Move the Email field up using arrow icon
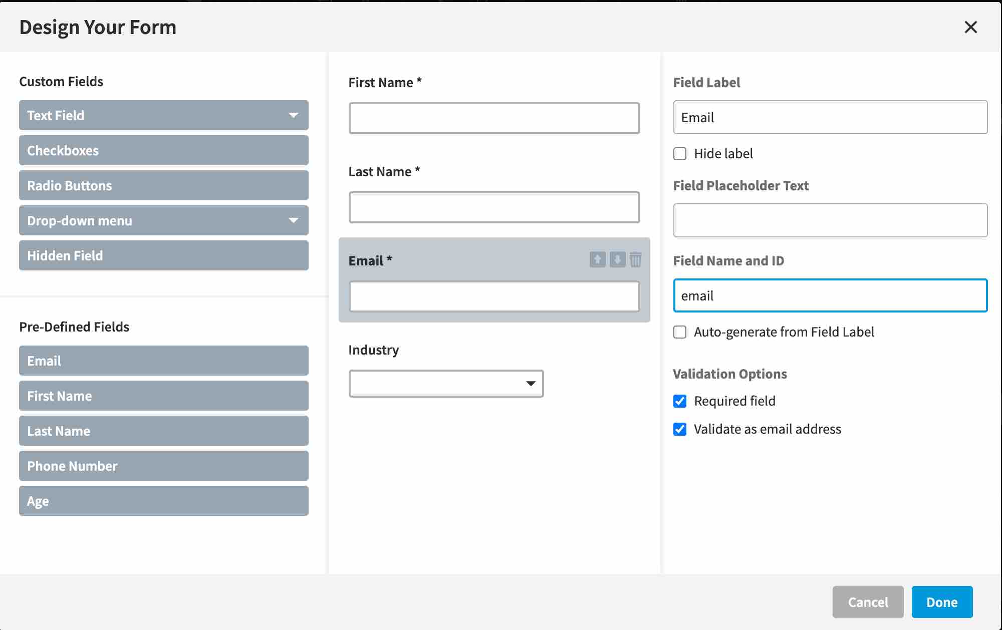Image resolution: width=1002 pixels, height=630 pixels. tap(597, 260)
